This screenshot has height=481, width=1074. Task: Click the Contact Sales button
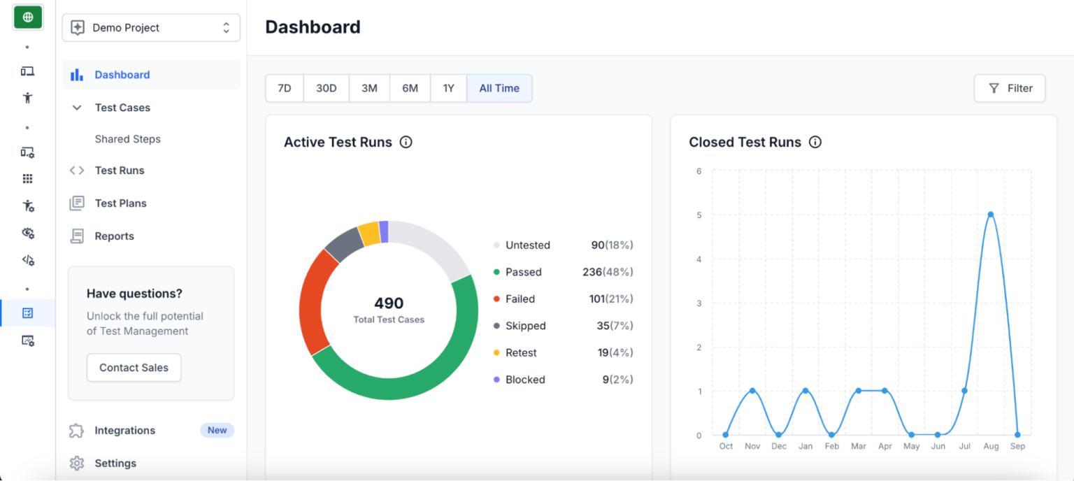134,367
